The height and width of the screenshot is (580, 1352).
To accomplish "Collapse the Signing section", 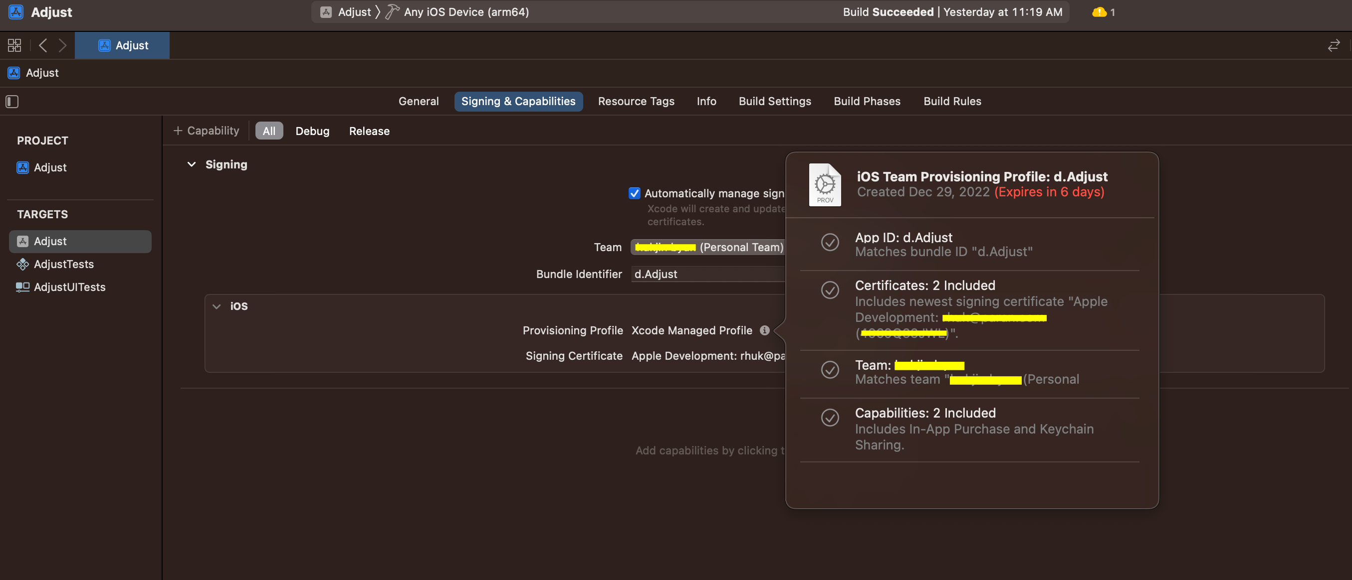I will tap(192, 164).
